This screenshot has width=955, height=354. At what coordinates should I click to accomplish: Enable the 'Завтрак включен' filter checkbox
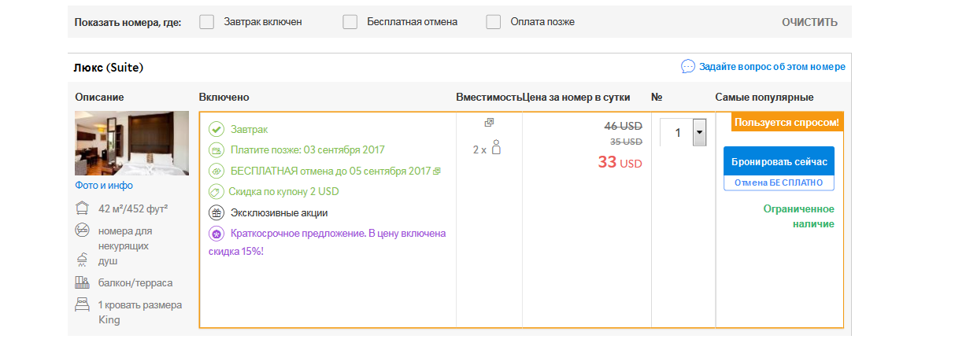(207, 22)
